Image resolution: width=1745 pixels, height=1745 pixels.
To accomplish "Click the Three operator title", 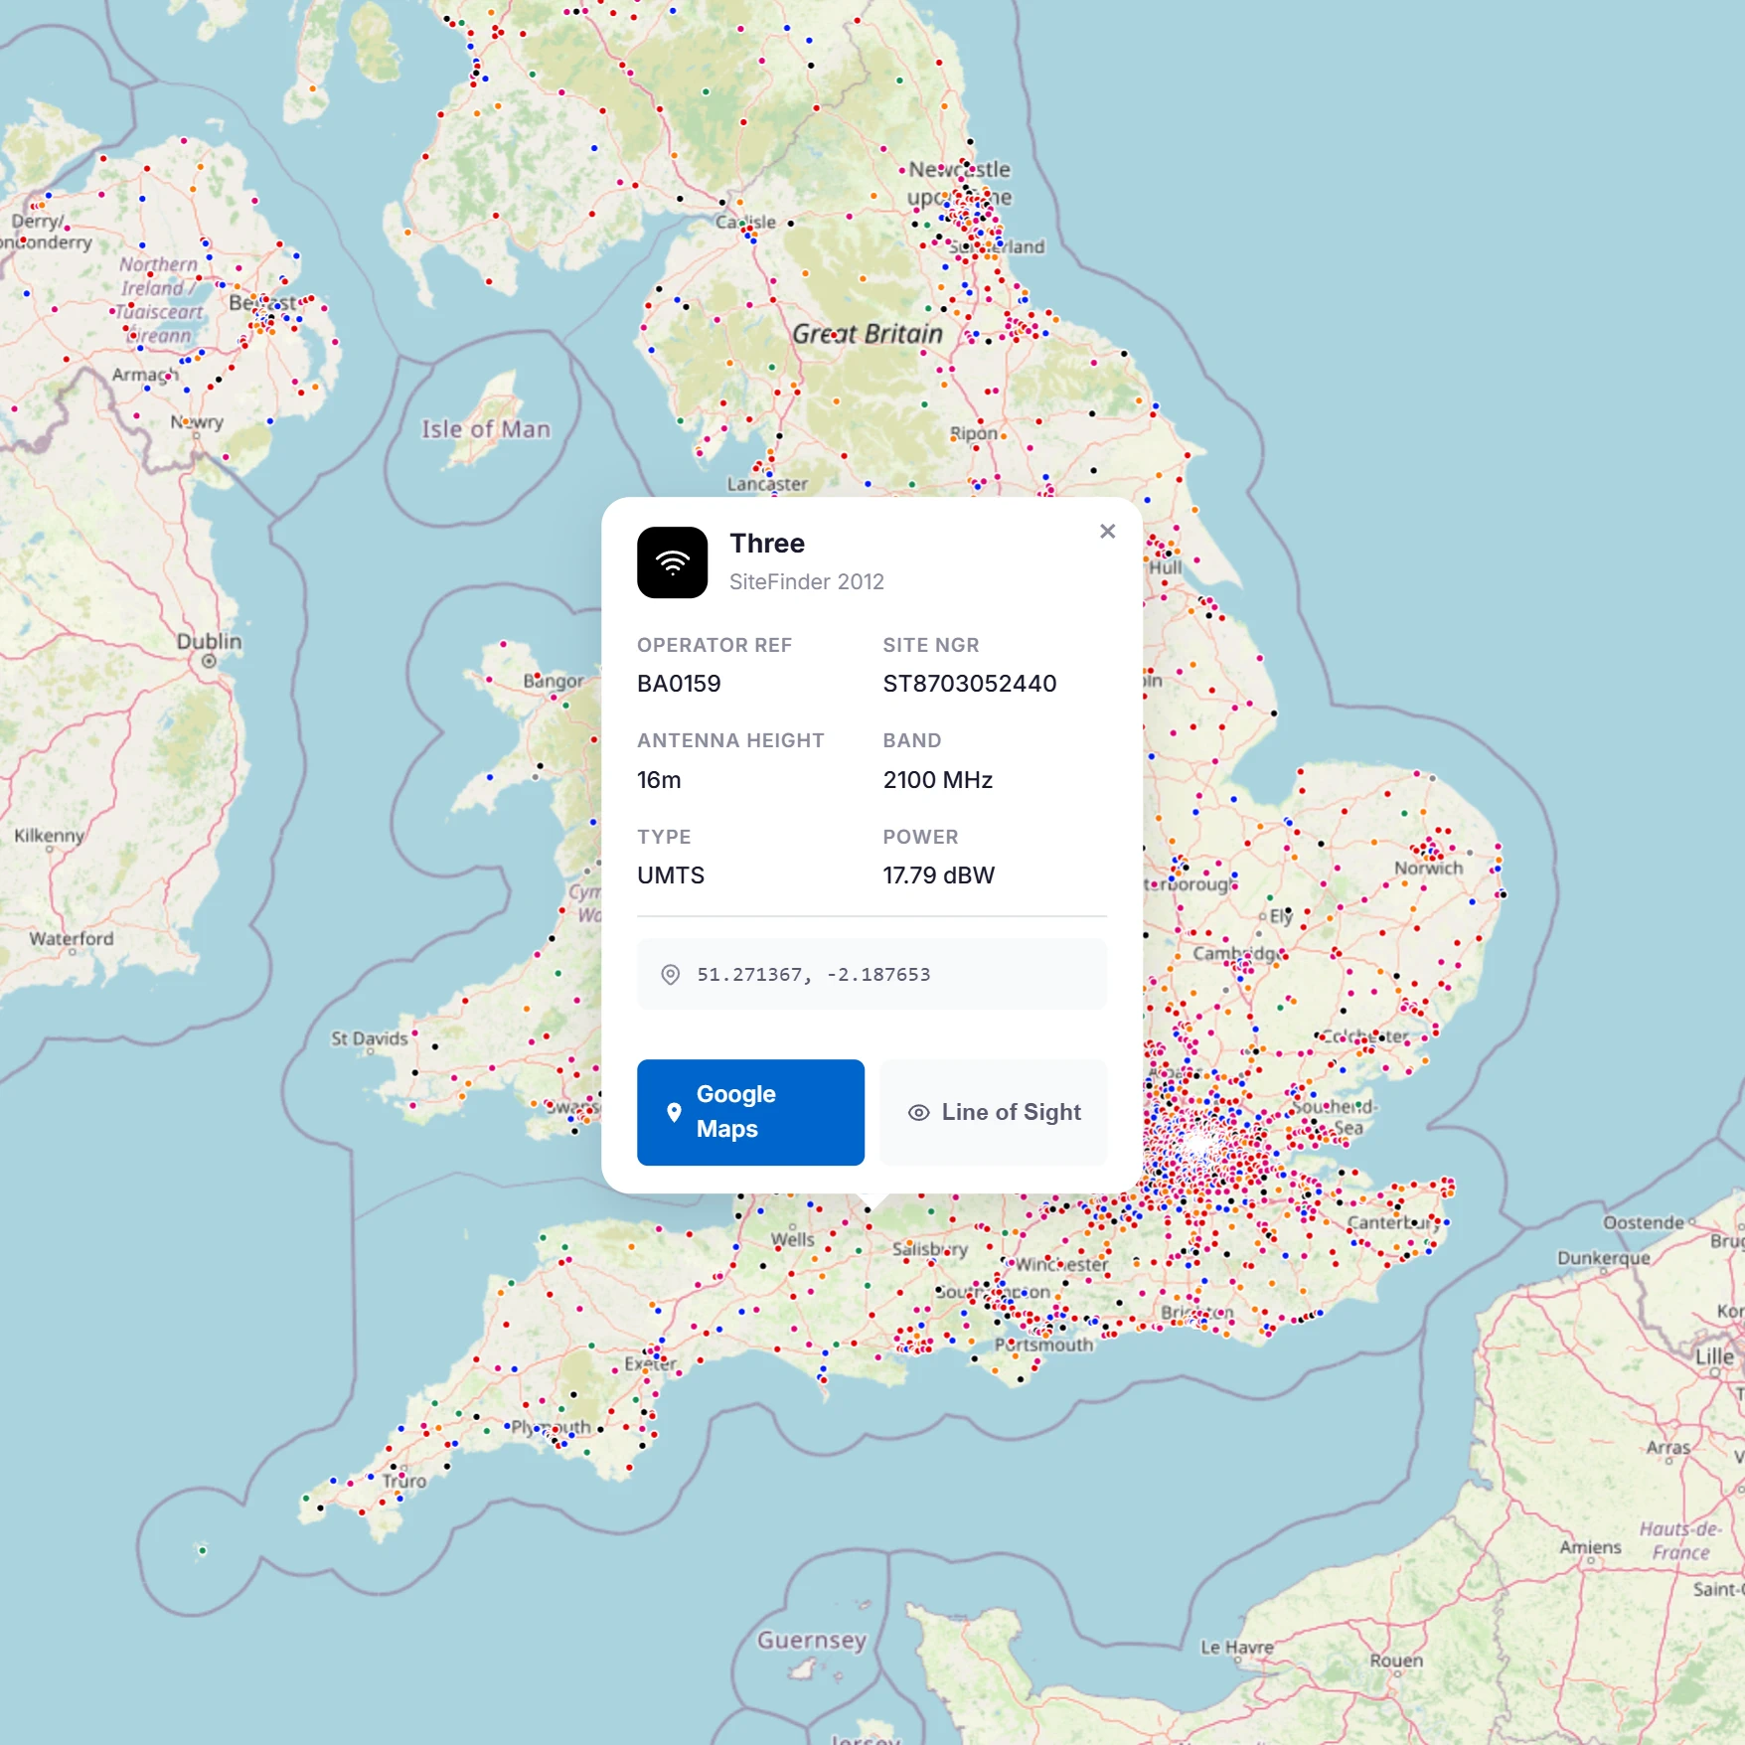I will point(767,544).
